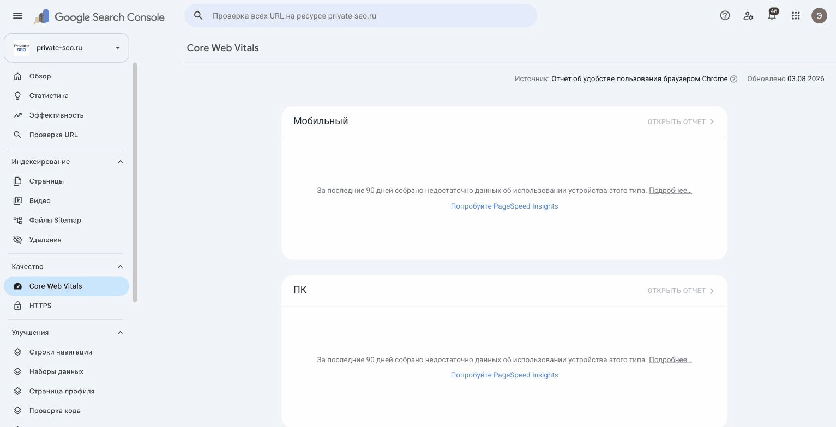Select Страницы under indexing

(x=67, y=181)
